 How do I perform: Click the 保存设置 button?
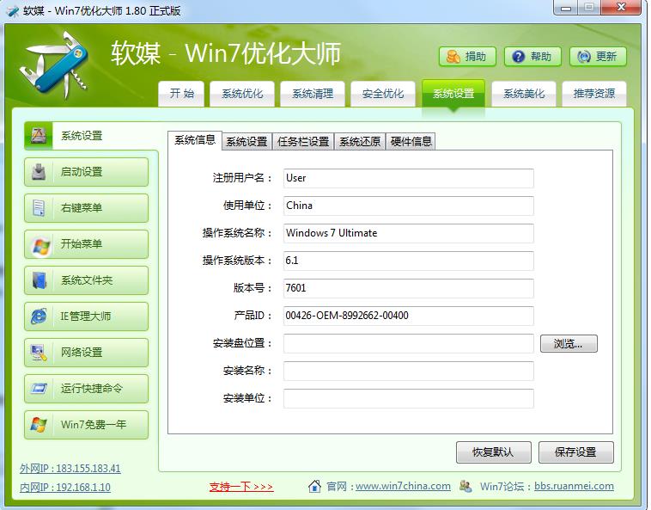point(575,452)
